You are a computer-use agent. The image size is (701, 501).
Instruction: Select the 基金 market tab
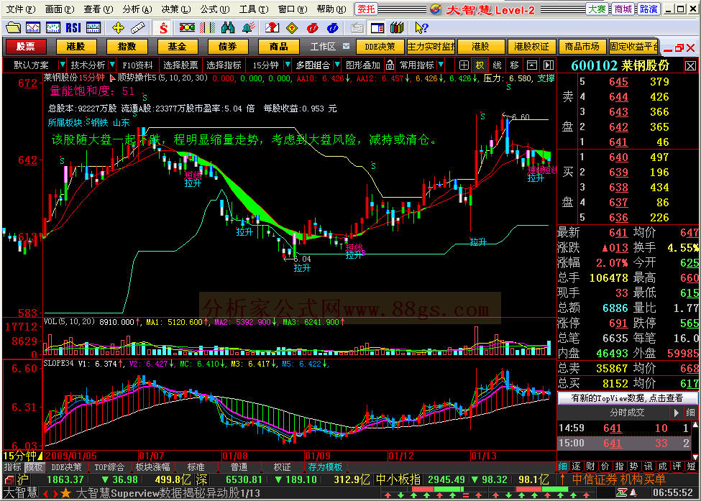(x=178, y=47)
